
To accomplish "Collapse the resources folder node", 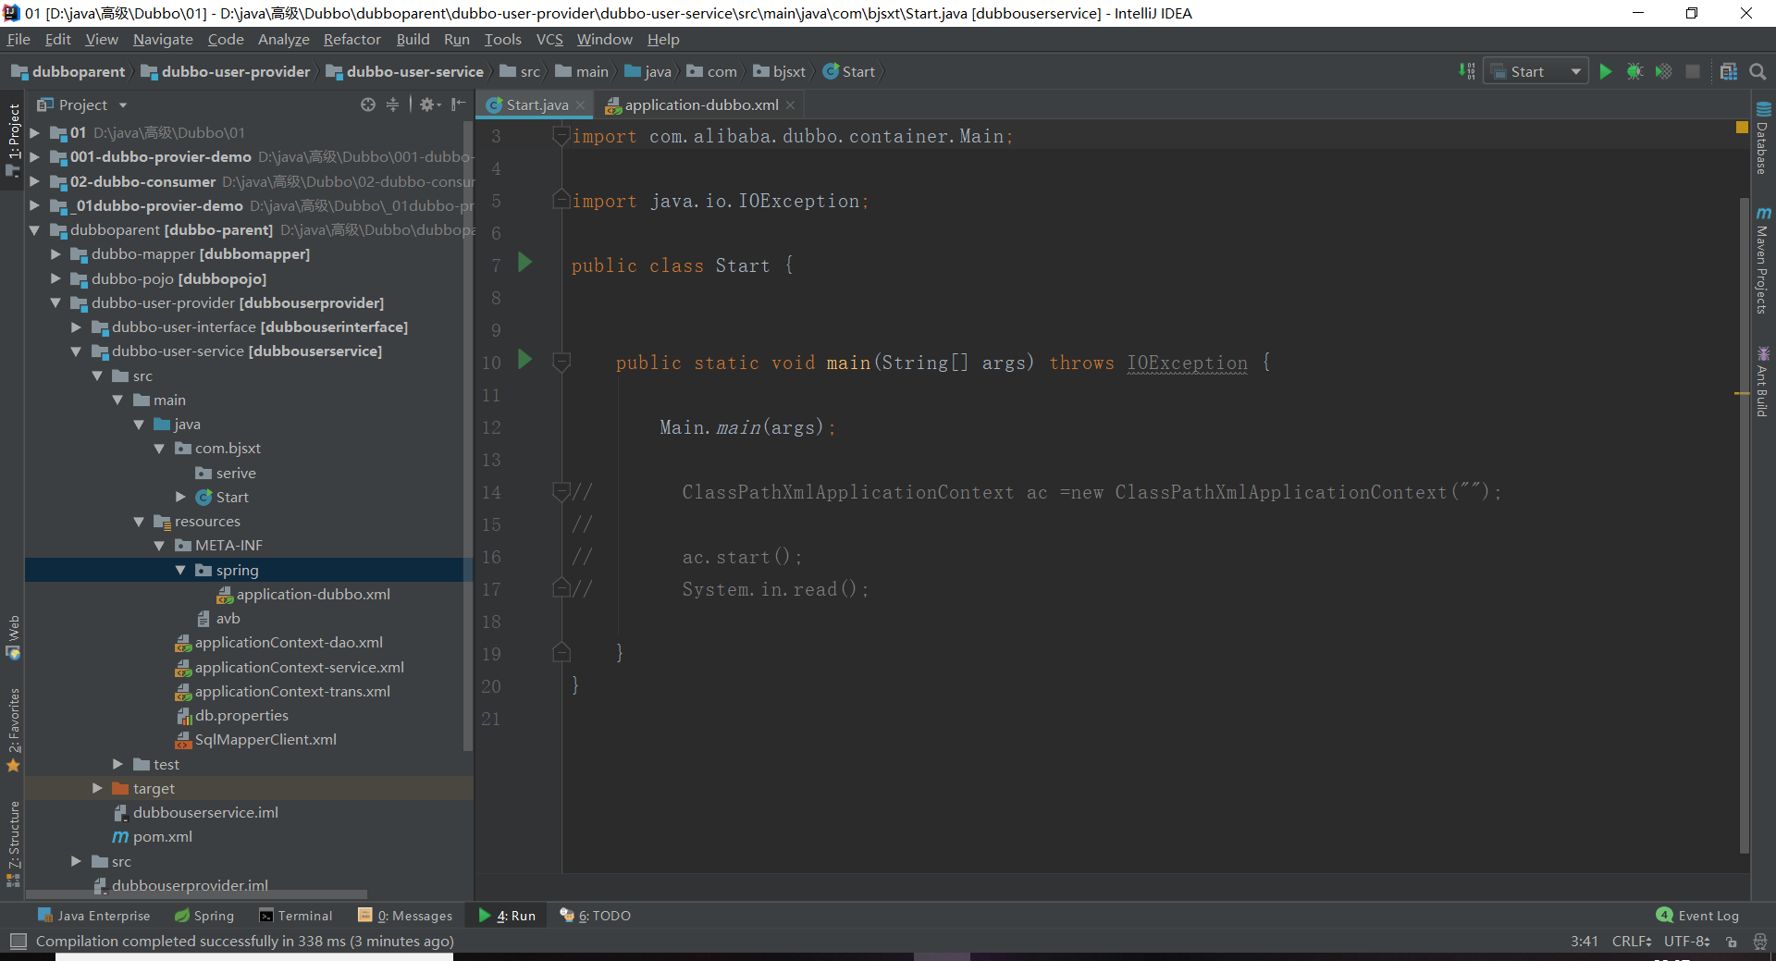I will click(139, 522).
